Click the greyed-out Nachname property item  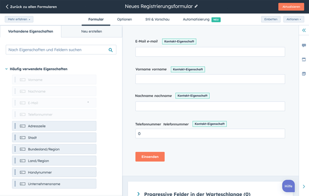pyautogui.click(x=54, y=91)
